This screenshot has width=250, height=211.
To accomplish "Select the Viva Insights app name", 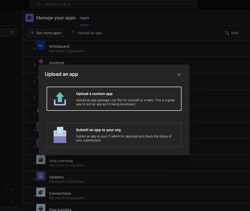I will (60, 209).
